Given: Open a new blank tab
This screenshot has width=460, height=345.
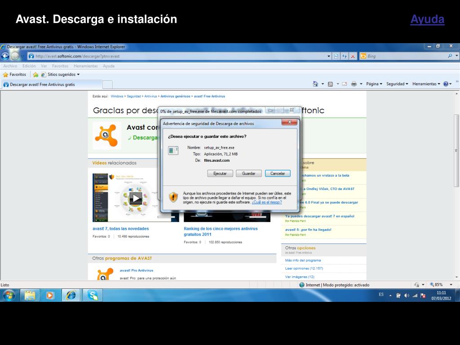Looking at the screenshot, I should pyautogui.click(x=107, y=84).
